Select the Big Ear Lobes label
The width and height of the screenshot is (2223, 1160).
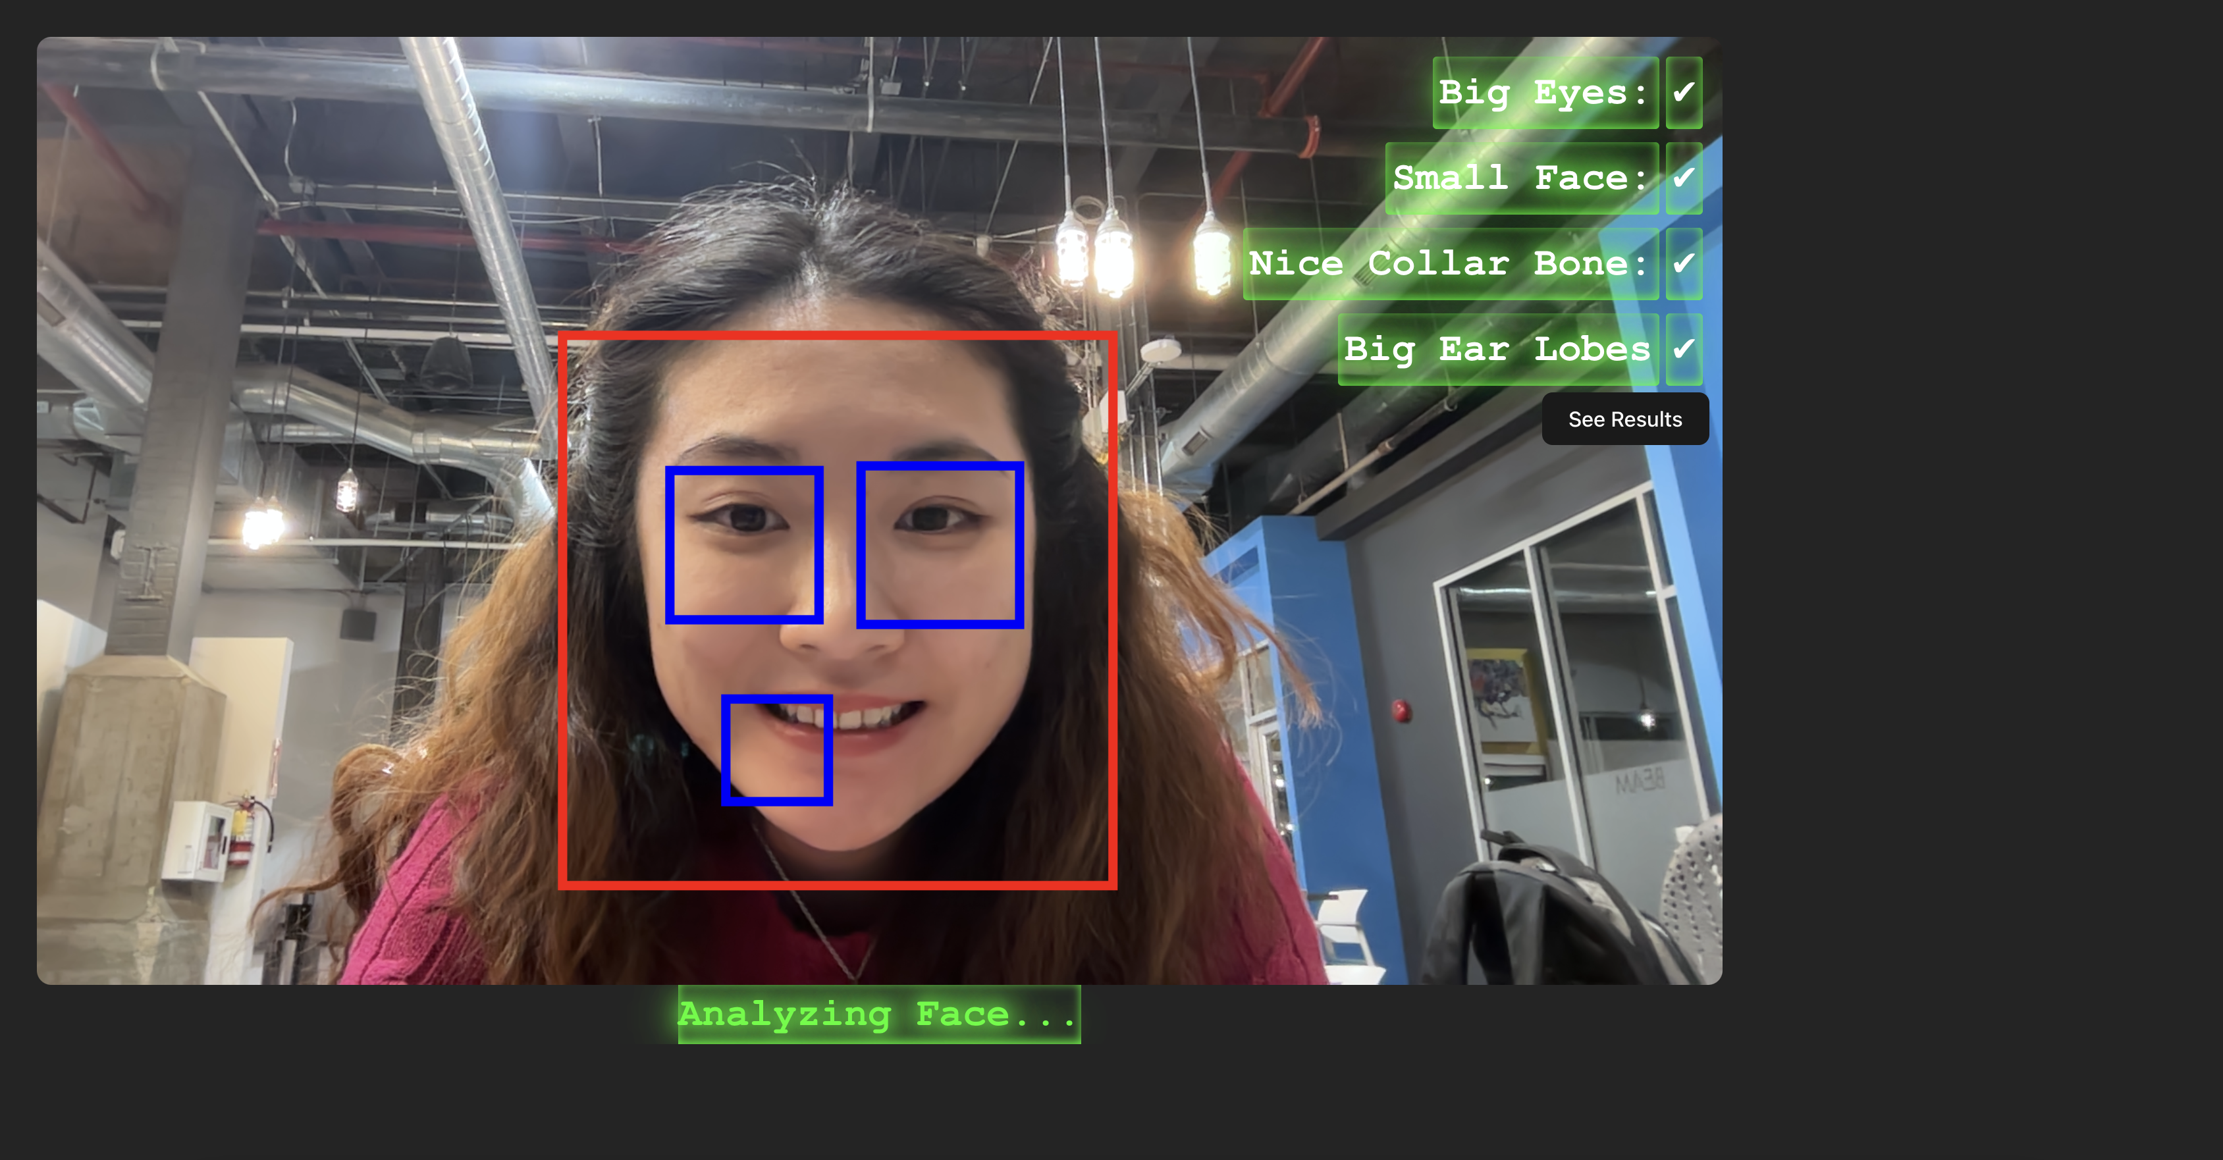[1497, 350]
